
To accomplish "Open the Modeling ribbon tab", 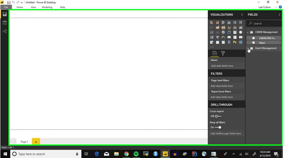I will [47, 7].
